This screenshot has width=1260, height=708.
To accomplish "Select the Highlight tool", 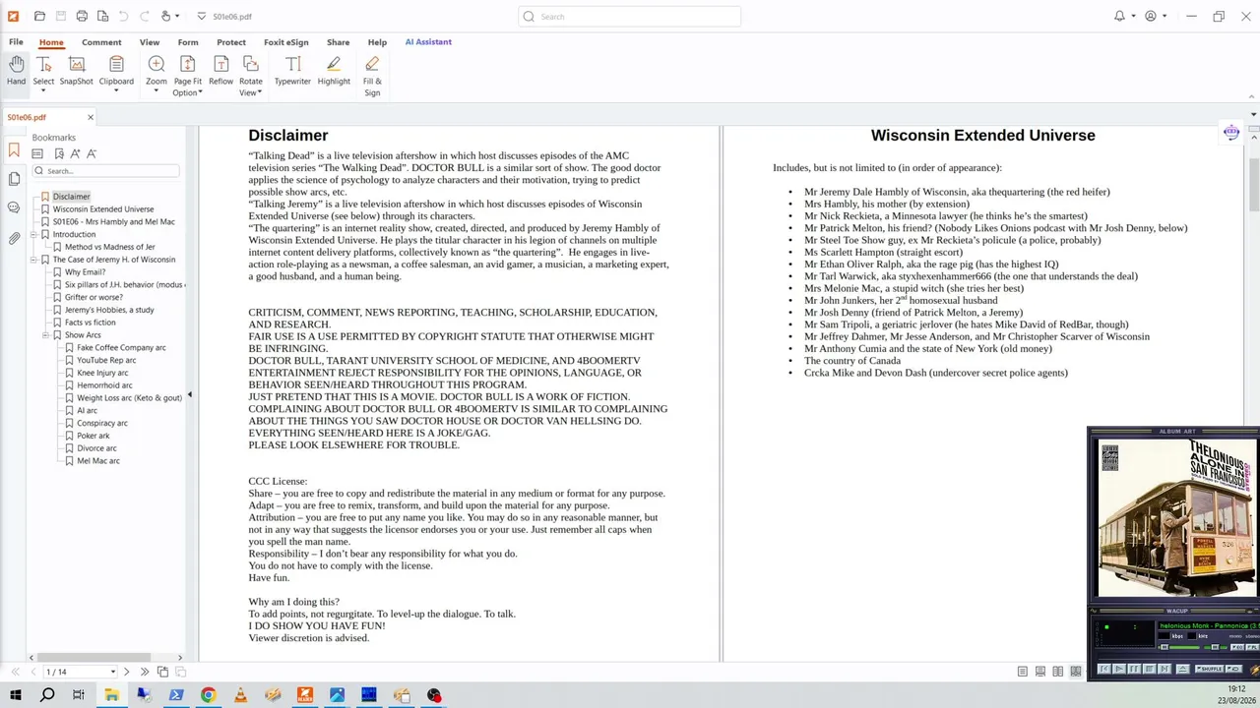I will click(334, 71).
